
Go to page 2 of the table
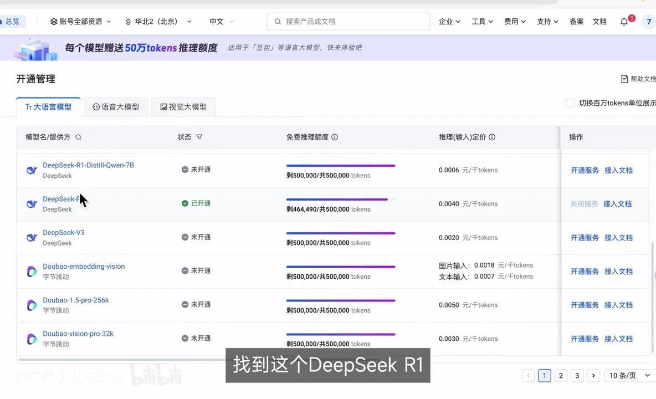(x=561, y=376)
